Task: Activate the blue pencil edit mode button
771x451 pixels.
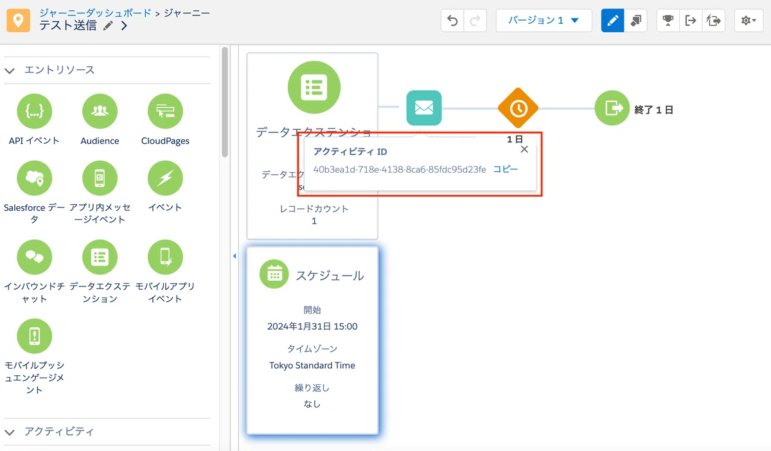Action: coord(612,21)
